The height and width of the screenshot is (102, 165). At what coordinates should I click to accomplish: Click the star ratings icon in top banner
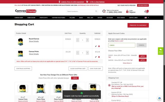coord(87,2)
